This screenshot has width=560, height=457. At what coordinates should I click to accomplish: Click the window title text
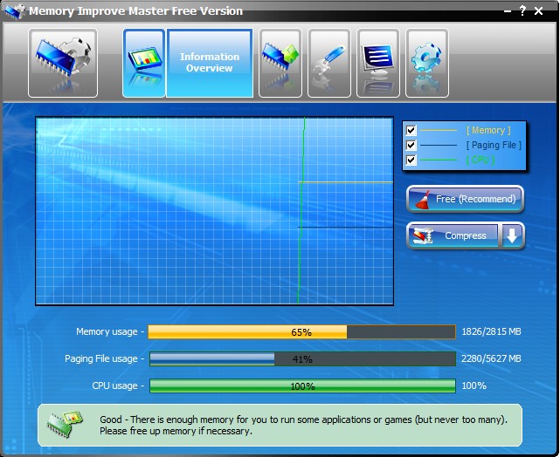click(x=135, y=11)
